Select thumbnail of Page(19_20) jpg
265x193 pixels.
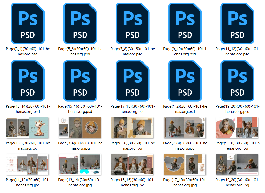coord(237,164)
